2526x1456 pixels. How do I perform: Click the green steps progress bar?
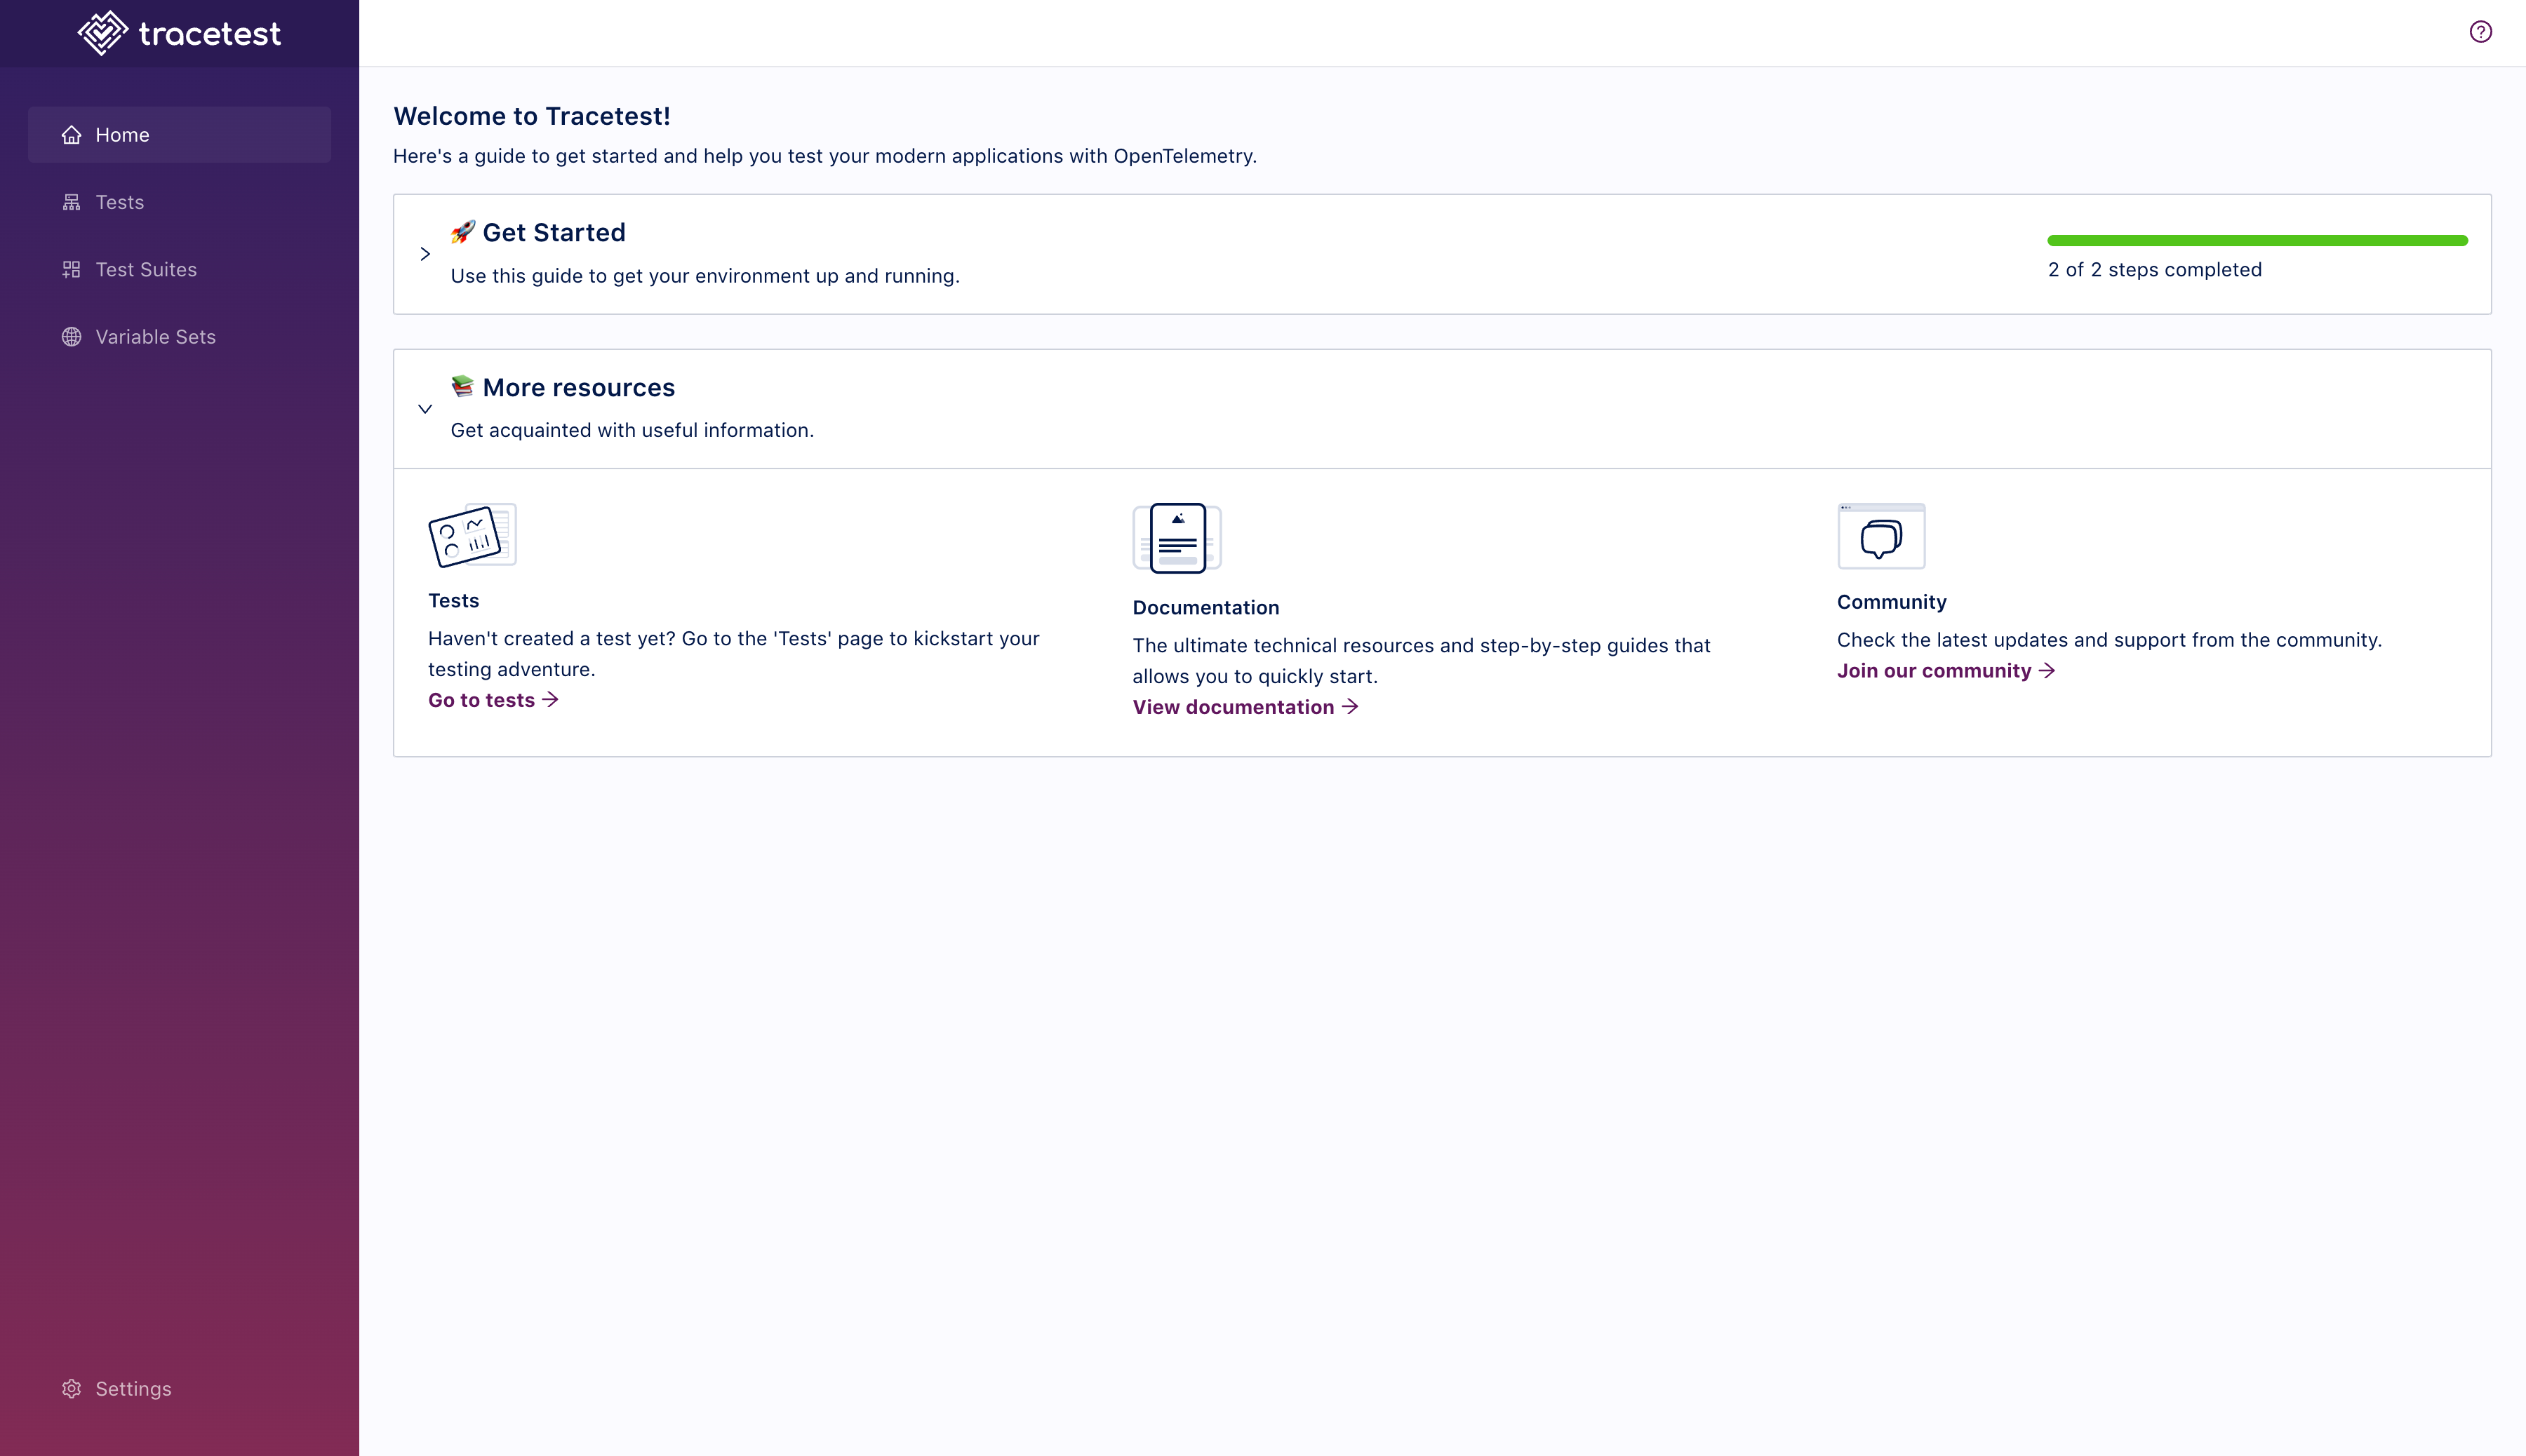click(2258, 240)
